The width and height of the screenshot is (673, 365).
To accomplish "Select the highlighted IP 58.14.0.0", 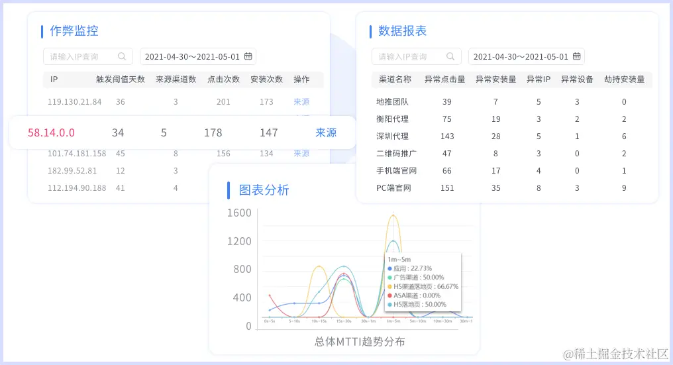I will 51,132.
